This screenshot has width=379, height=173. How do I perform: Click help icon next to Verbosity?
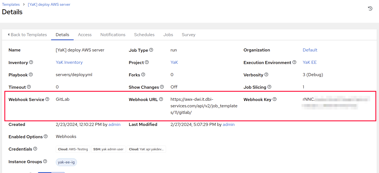pyautogui.click(x=266, y=75)
